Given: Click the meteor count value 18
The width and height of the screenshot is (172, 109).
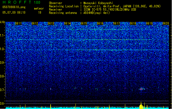Looking at the screenshot, I should click(x=40, y=13).
